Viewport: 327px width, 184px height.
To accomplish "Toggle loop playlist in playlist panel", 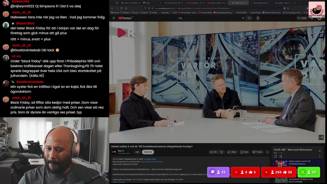I will [x=275, y=156].
